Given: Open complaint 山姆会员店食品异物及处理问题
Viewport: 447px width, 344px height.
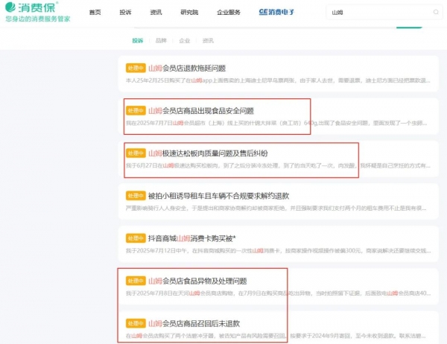Looking at the screenshot, I should point(197,281).
